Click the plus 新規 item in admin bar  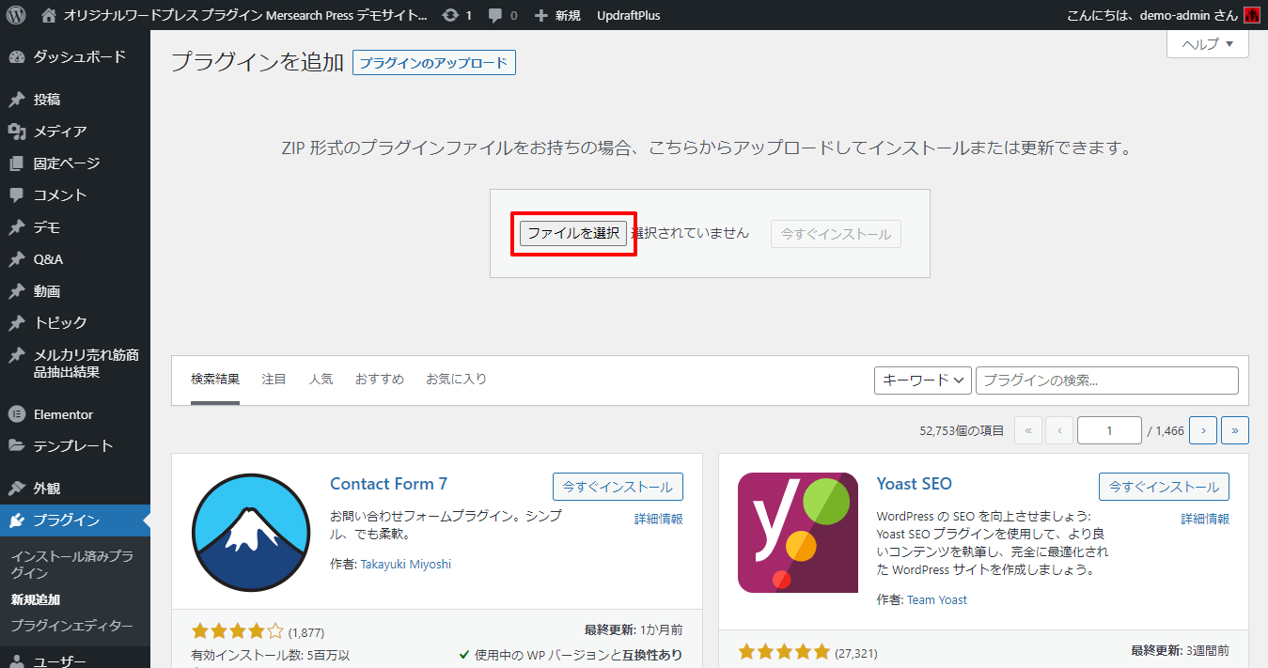coord(557,15)
